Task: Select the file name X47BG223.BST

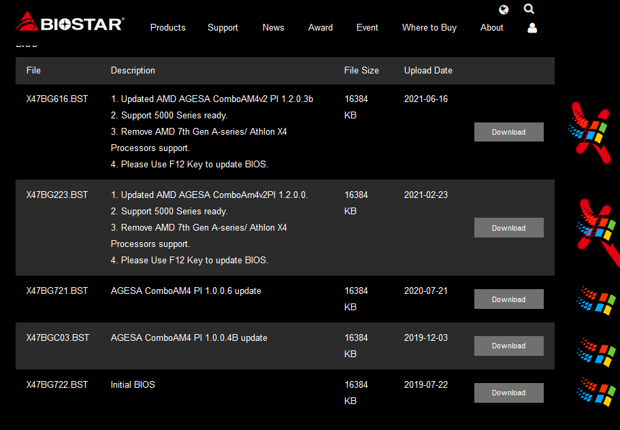Action: [57, 195]
